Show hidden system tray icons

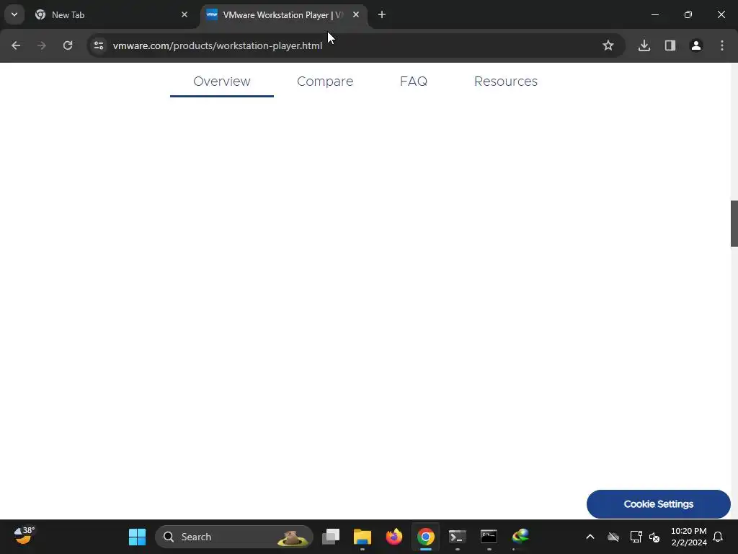click(590, 537)
